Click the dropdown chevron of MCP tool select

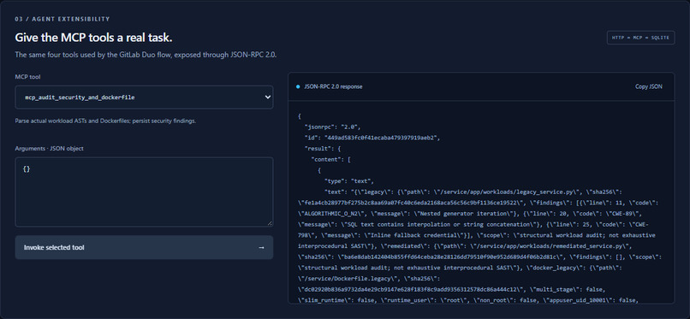pos(268,97)
